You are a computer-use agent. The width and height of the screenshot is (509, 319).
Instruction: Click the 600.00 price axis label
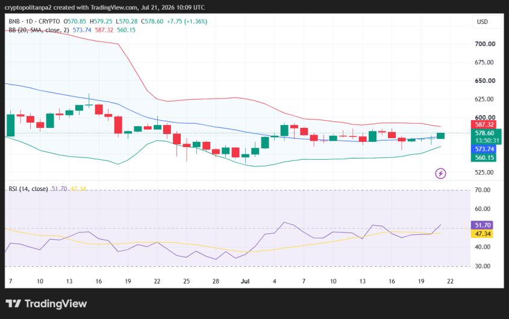tap(485, 118)
